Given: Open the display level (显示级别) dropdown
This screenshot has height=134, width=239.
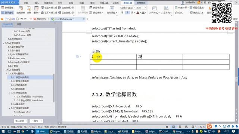Looking at the screenshot, I should (21, 121).
